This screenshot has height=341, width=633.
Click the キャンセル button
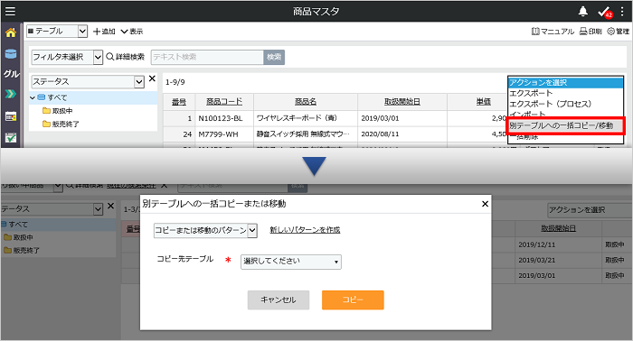[x=279, y=300]
